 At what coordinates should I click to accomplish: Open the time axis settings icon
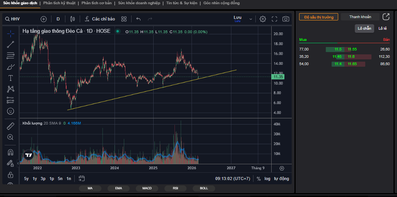282,168
